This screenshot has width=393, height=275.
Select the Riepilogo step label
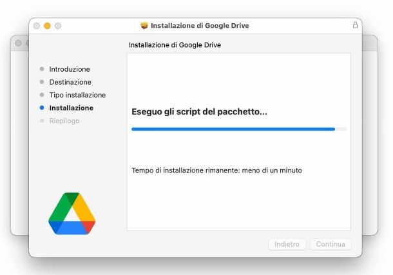[64, 121]
